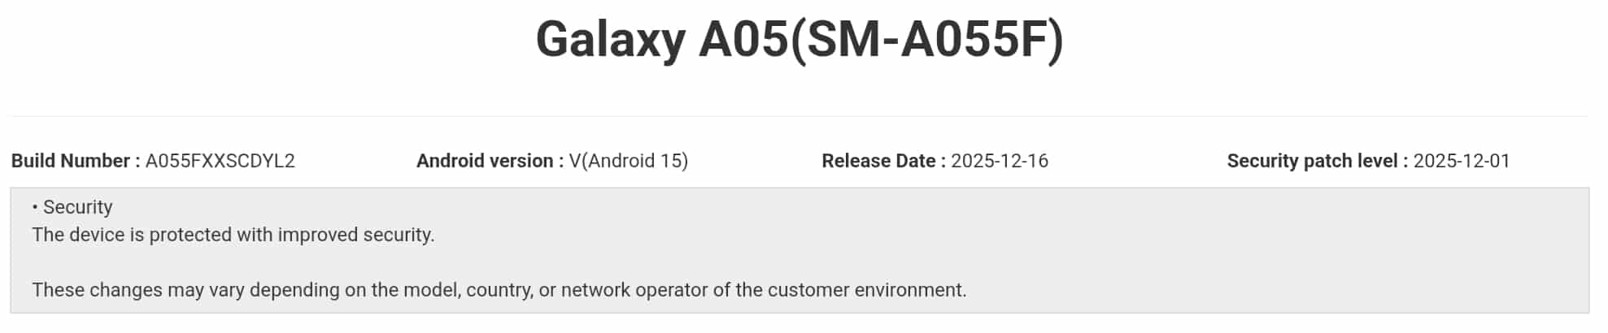Viewport: 1608px width, 333px height.
Task: Click the bullet point before Security
Action: pos(35,208)
